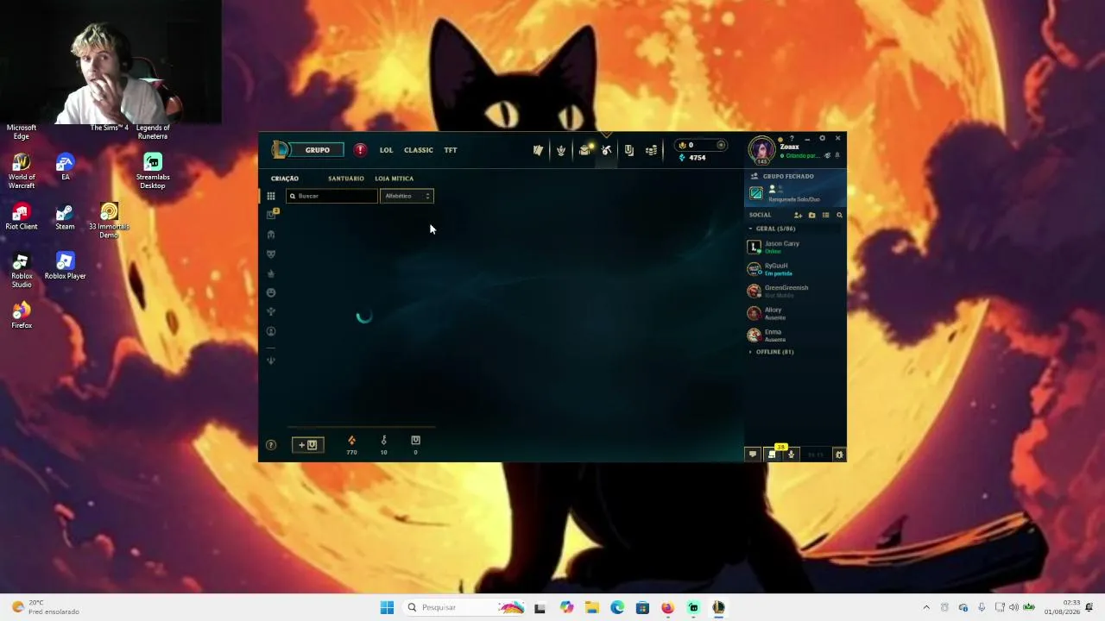Open the ranked profile crest icon

561,150
